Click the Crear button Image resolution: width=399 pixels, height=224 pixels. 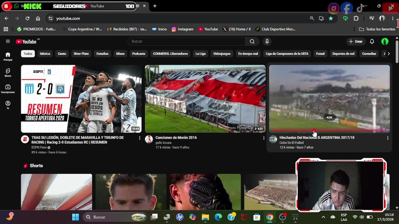[x=355, y=41]
